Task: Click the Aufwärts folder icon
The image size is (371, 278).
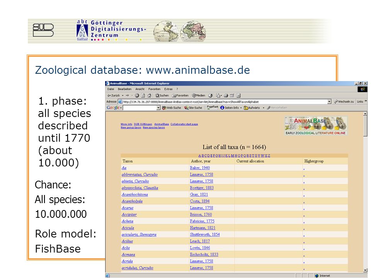Action: (246, 108)
